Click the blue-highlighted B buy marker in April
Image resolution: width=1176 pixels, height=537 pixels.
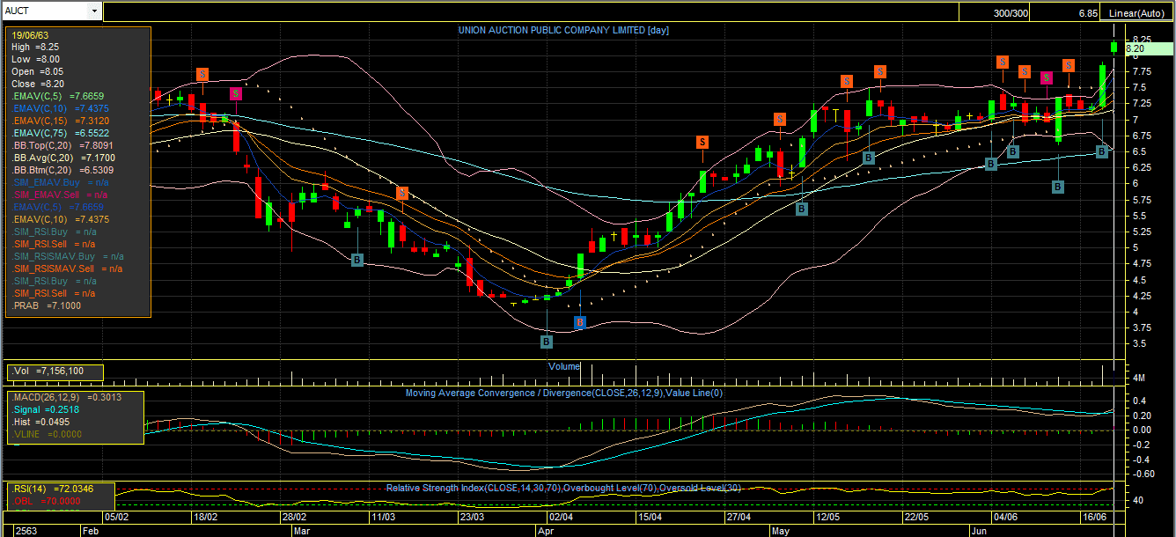pyautogui.click(x=580, y=322)
